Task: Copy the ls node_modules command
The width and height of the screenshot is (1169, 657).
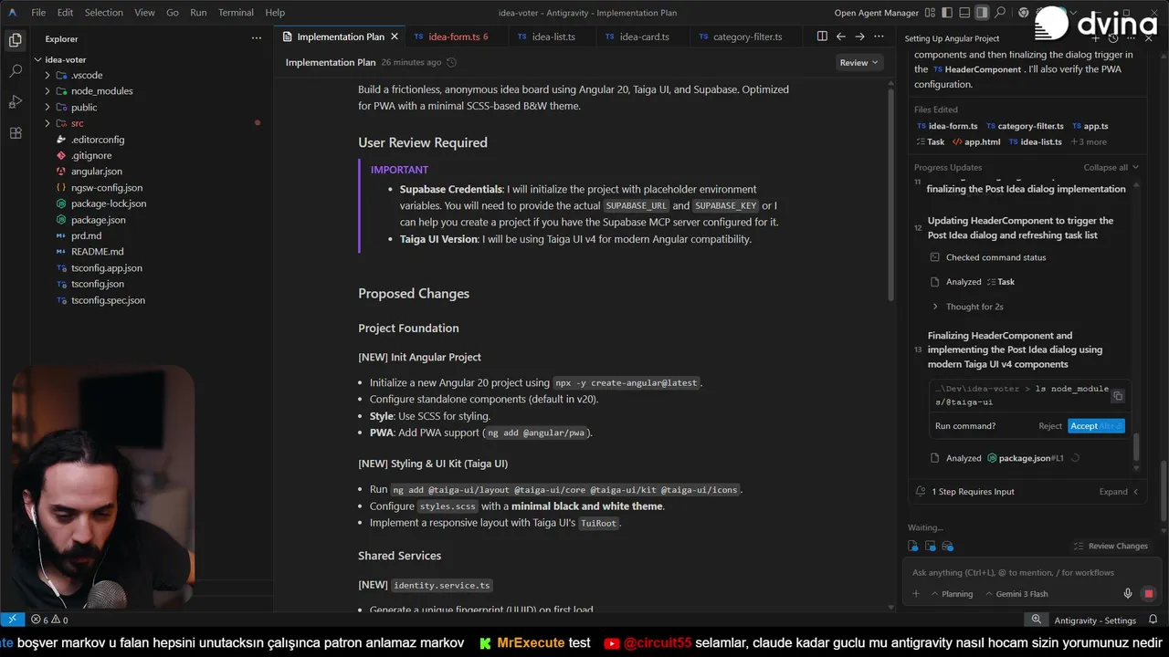Action: (1117, 395)
